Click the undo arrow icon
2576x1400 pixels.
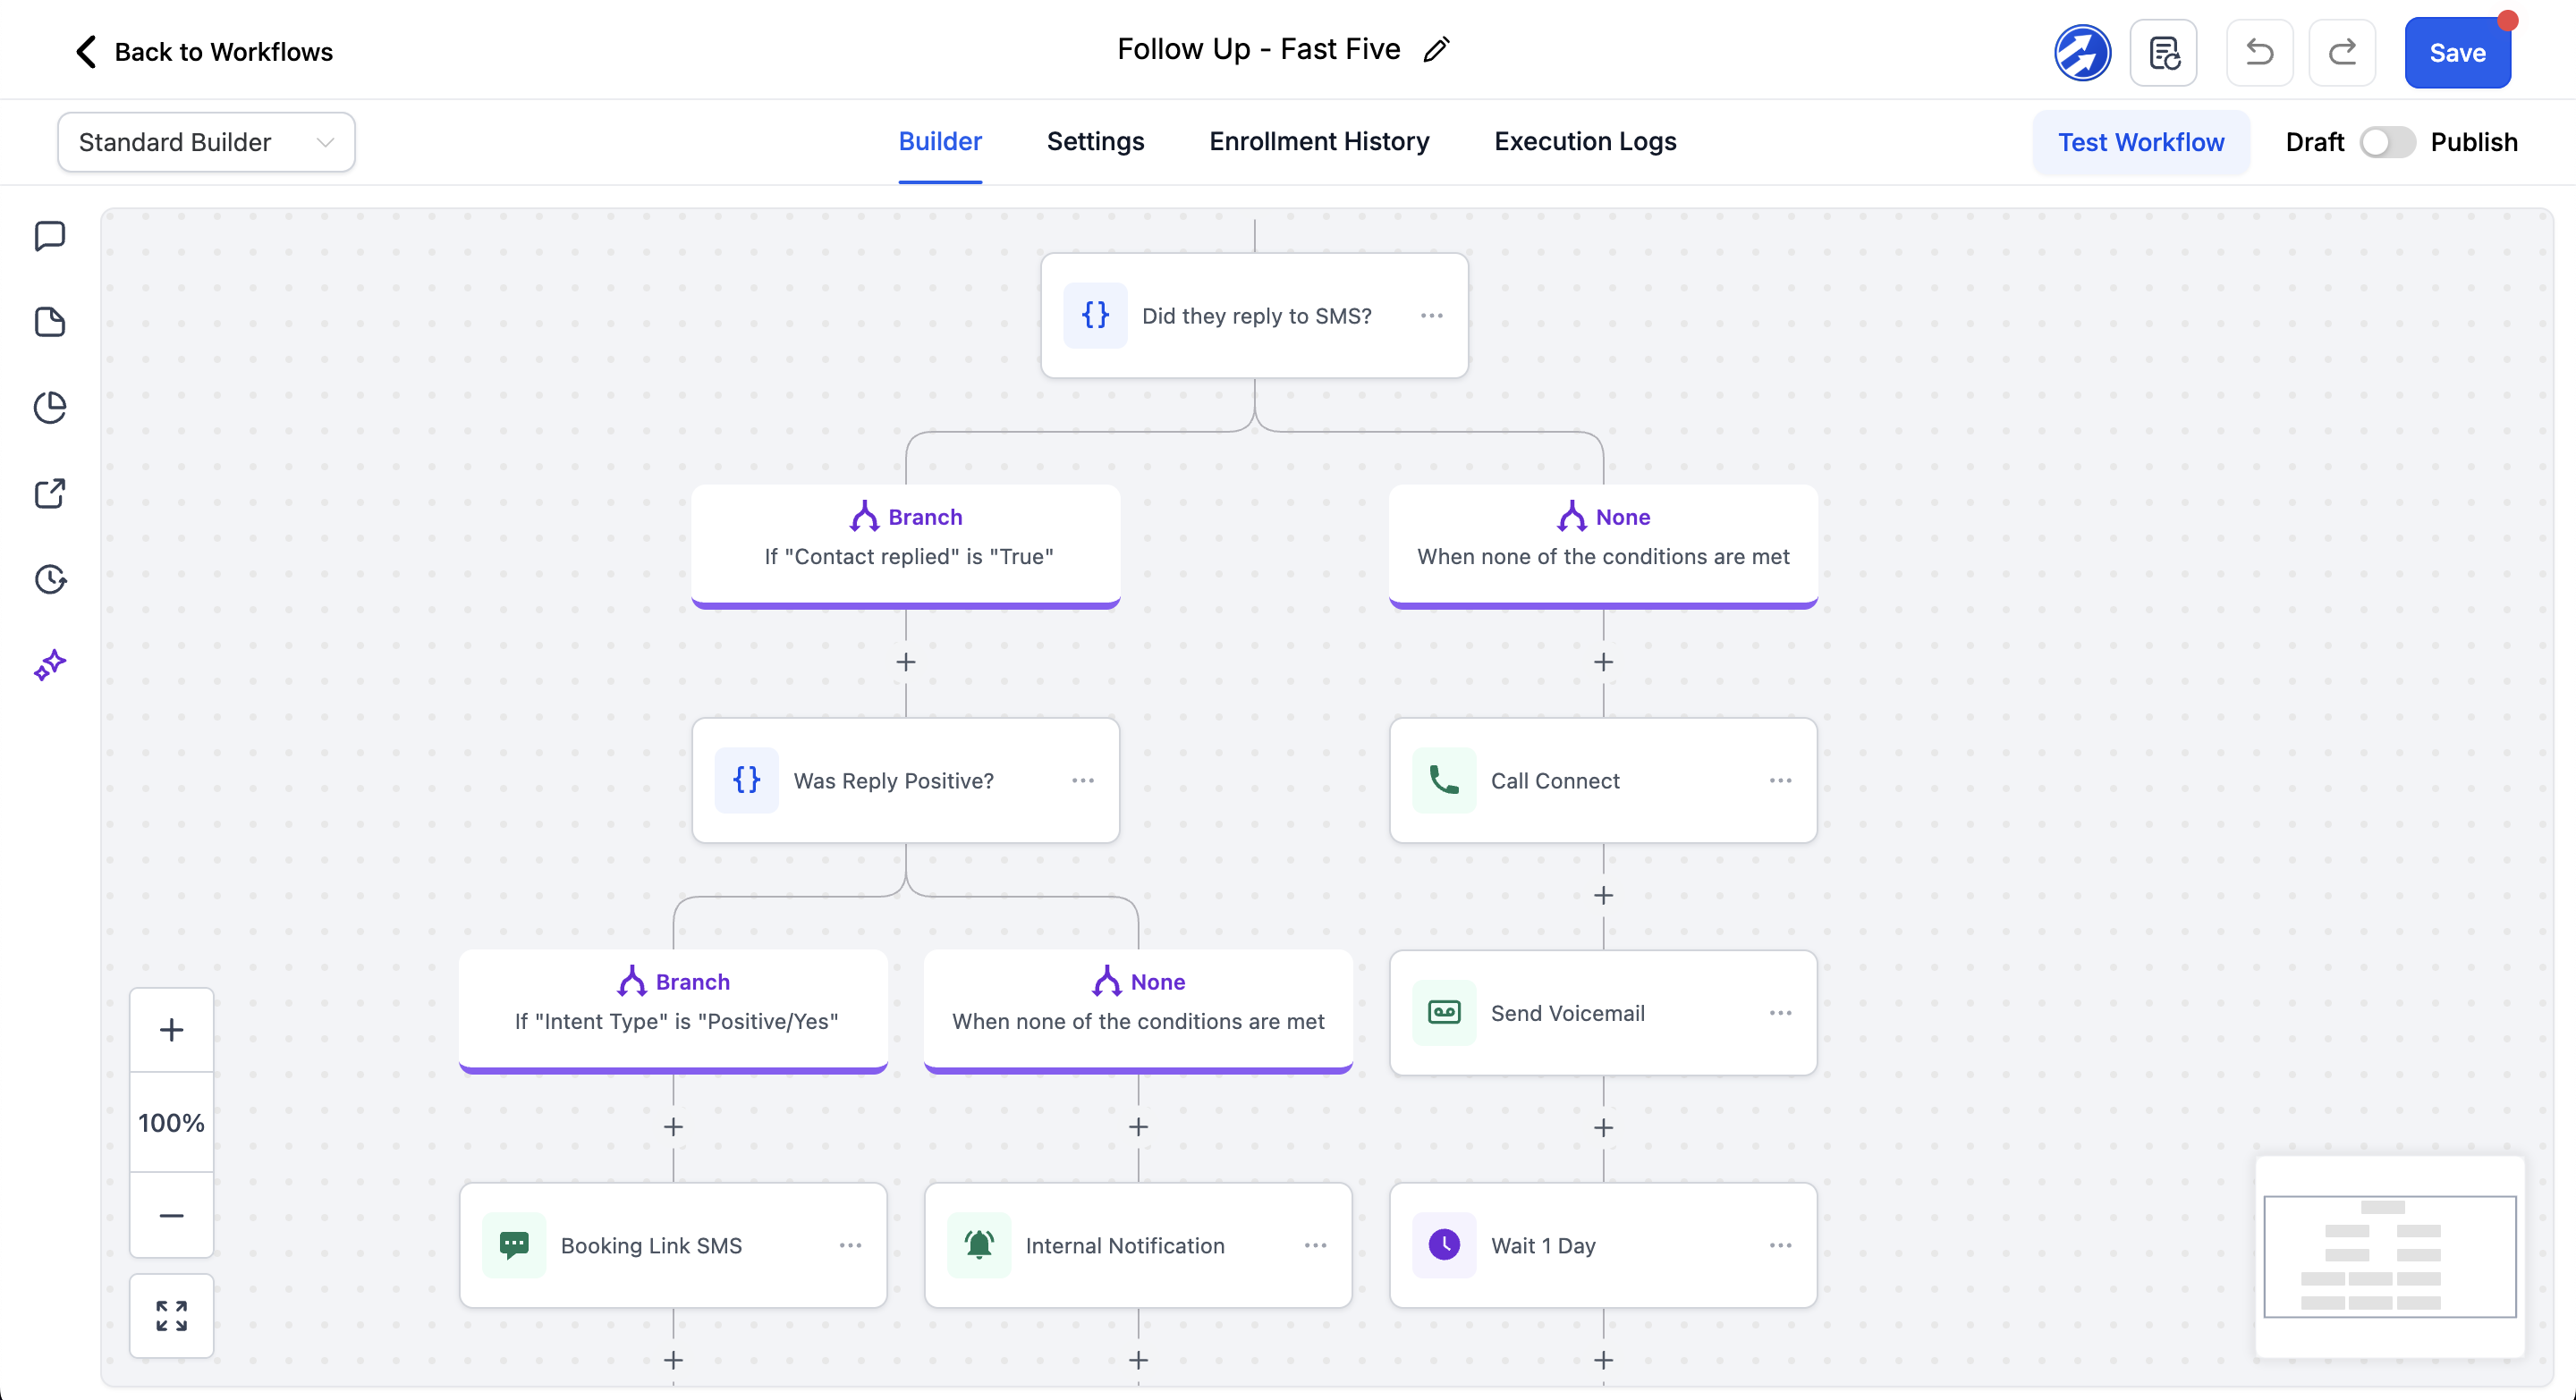2259,52
